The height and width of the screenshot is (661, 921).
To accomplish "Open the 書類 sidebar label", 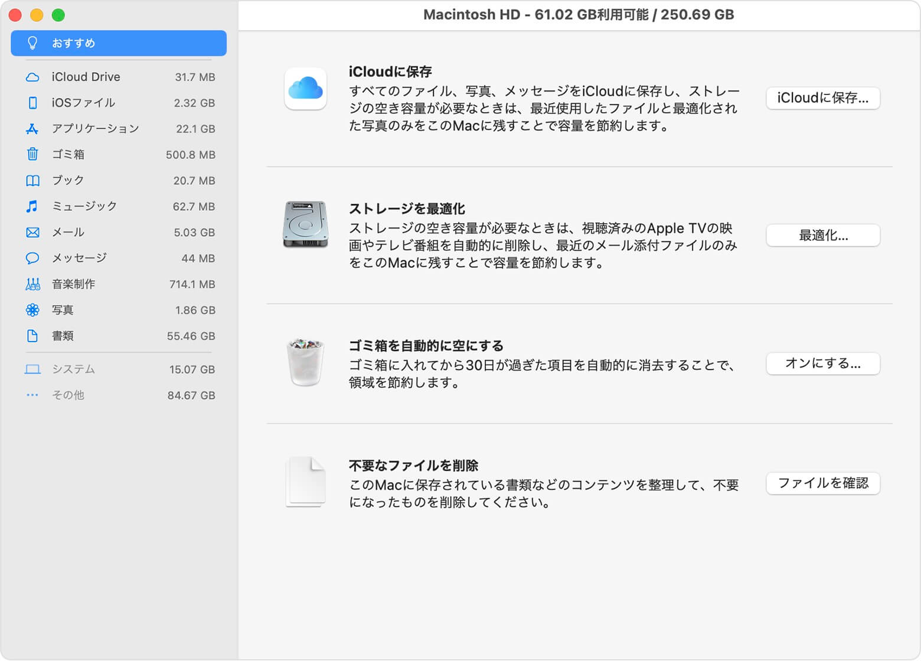I will (x=63, y=336).
